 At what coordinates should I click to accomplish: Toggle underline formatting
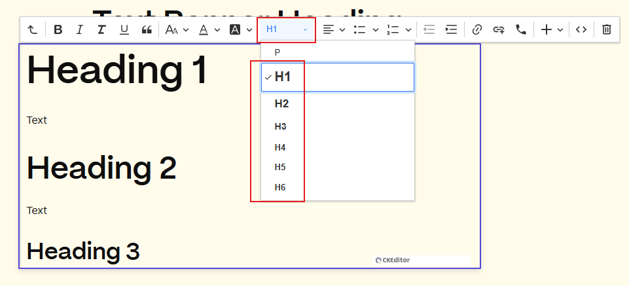[x=124, y=29]
